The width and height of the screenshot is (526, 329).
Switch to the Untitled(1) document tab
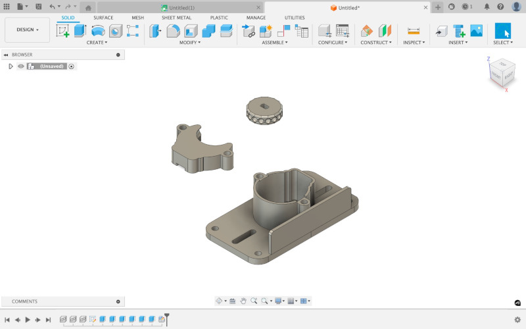point(179,7)
